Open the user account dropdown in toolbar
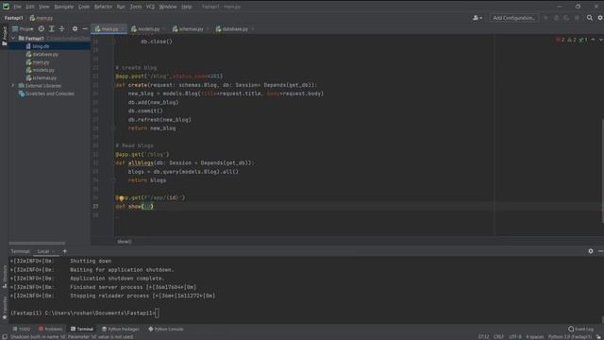This screenshot has width=604, height=340. pos(478,18)
